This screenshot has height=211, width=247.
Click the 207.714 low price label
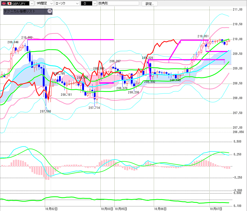tap(94, 108)
